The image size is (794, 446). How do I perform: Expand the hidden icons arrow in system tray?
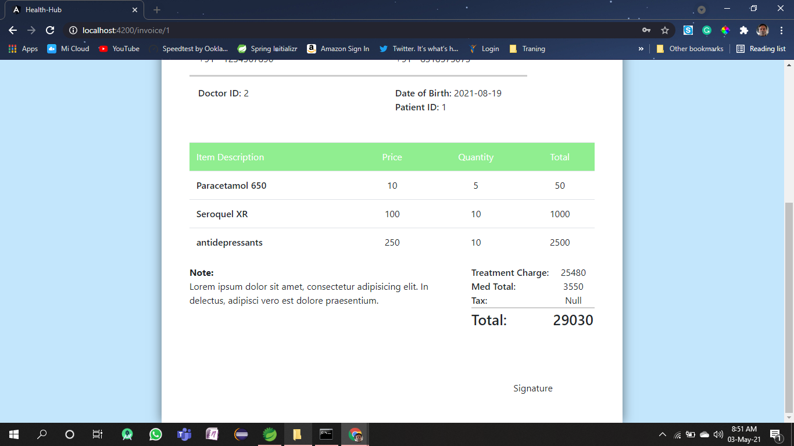point(662,434)
